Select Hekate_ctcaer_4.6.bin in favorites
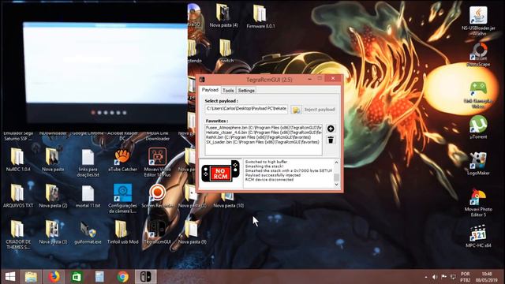The image size is (505, 284). point(264,133)
